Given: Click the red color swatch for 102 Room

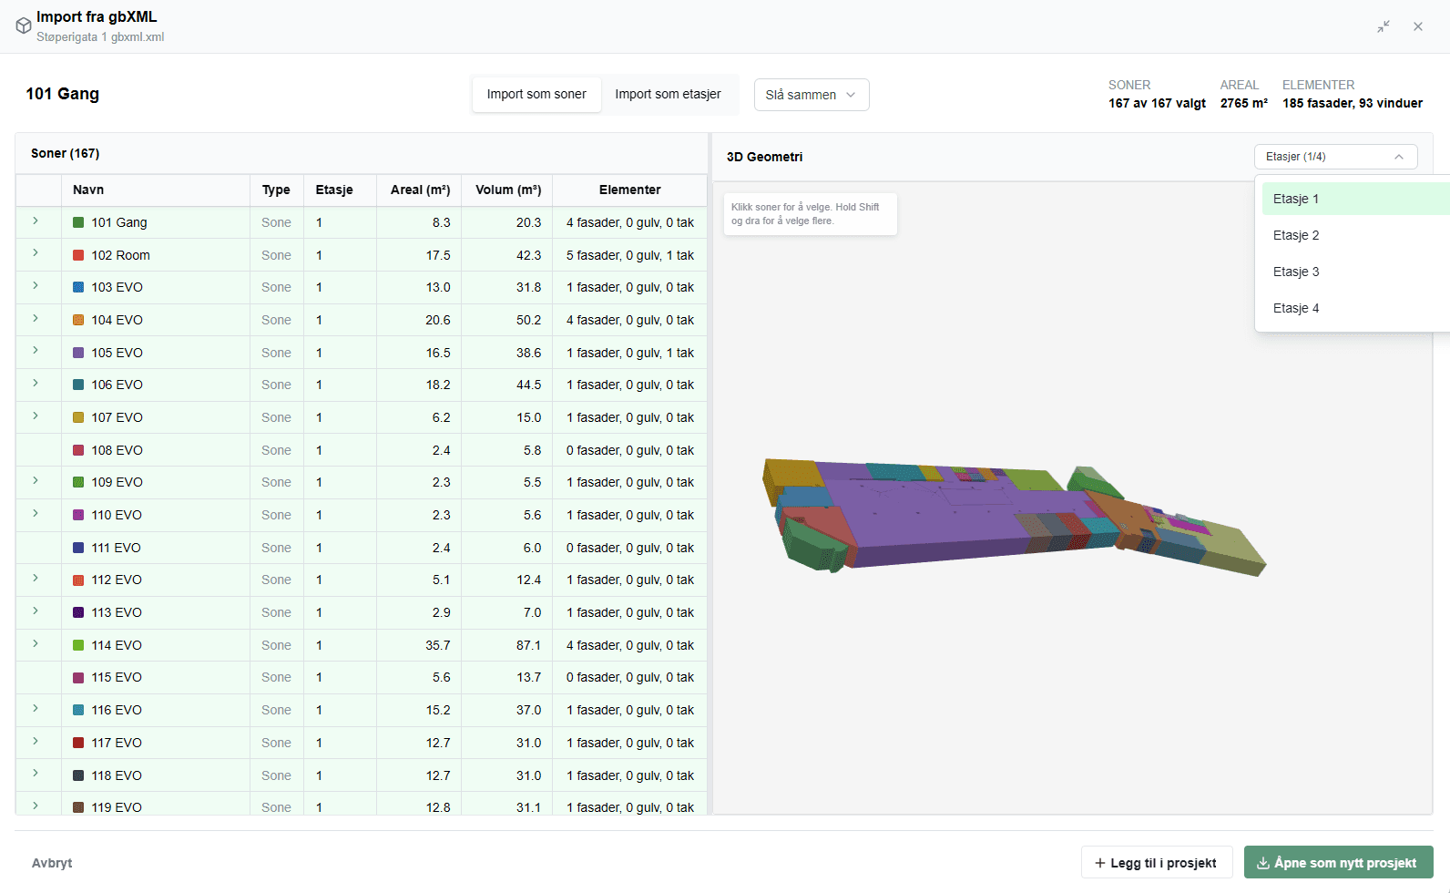Looking at the screenshot, I should point(78,255).
